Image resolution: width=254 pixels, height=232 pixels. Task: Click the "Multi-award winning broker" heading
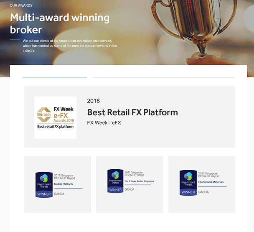click(59, 24)
